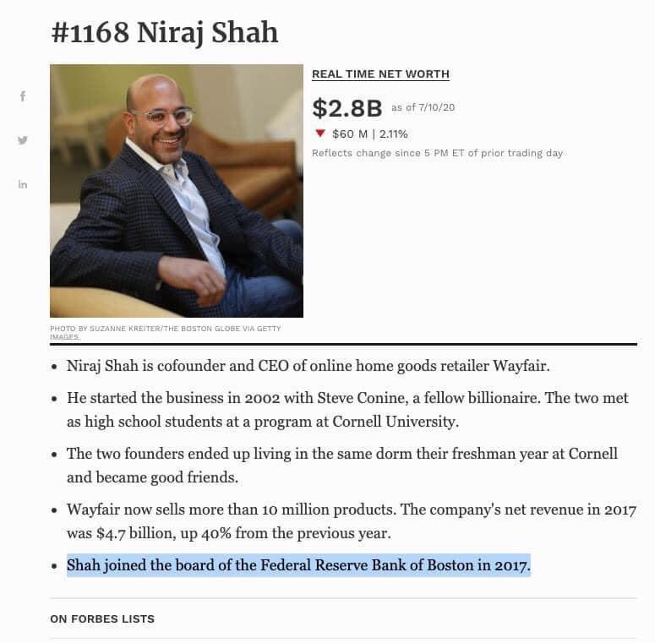
Task: Click the "Reflects change since 5 PM ET" note
Action: click(437, 153)
